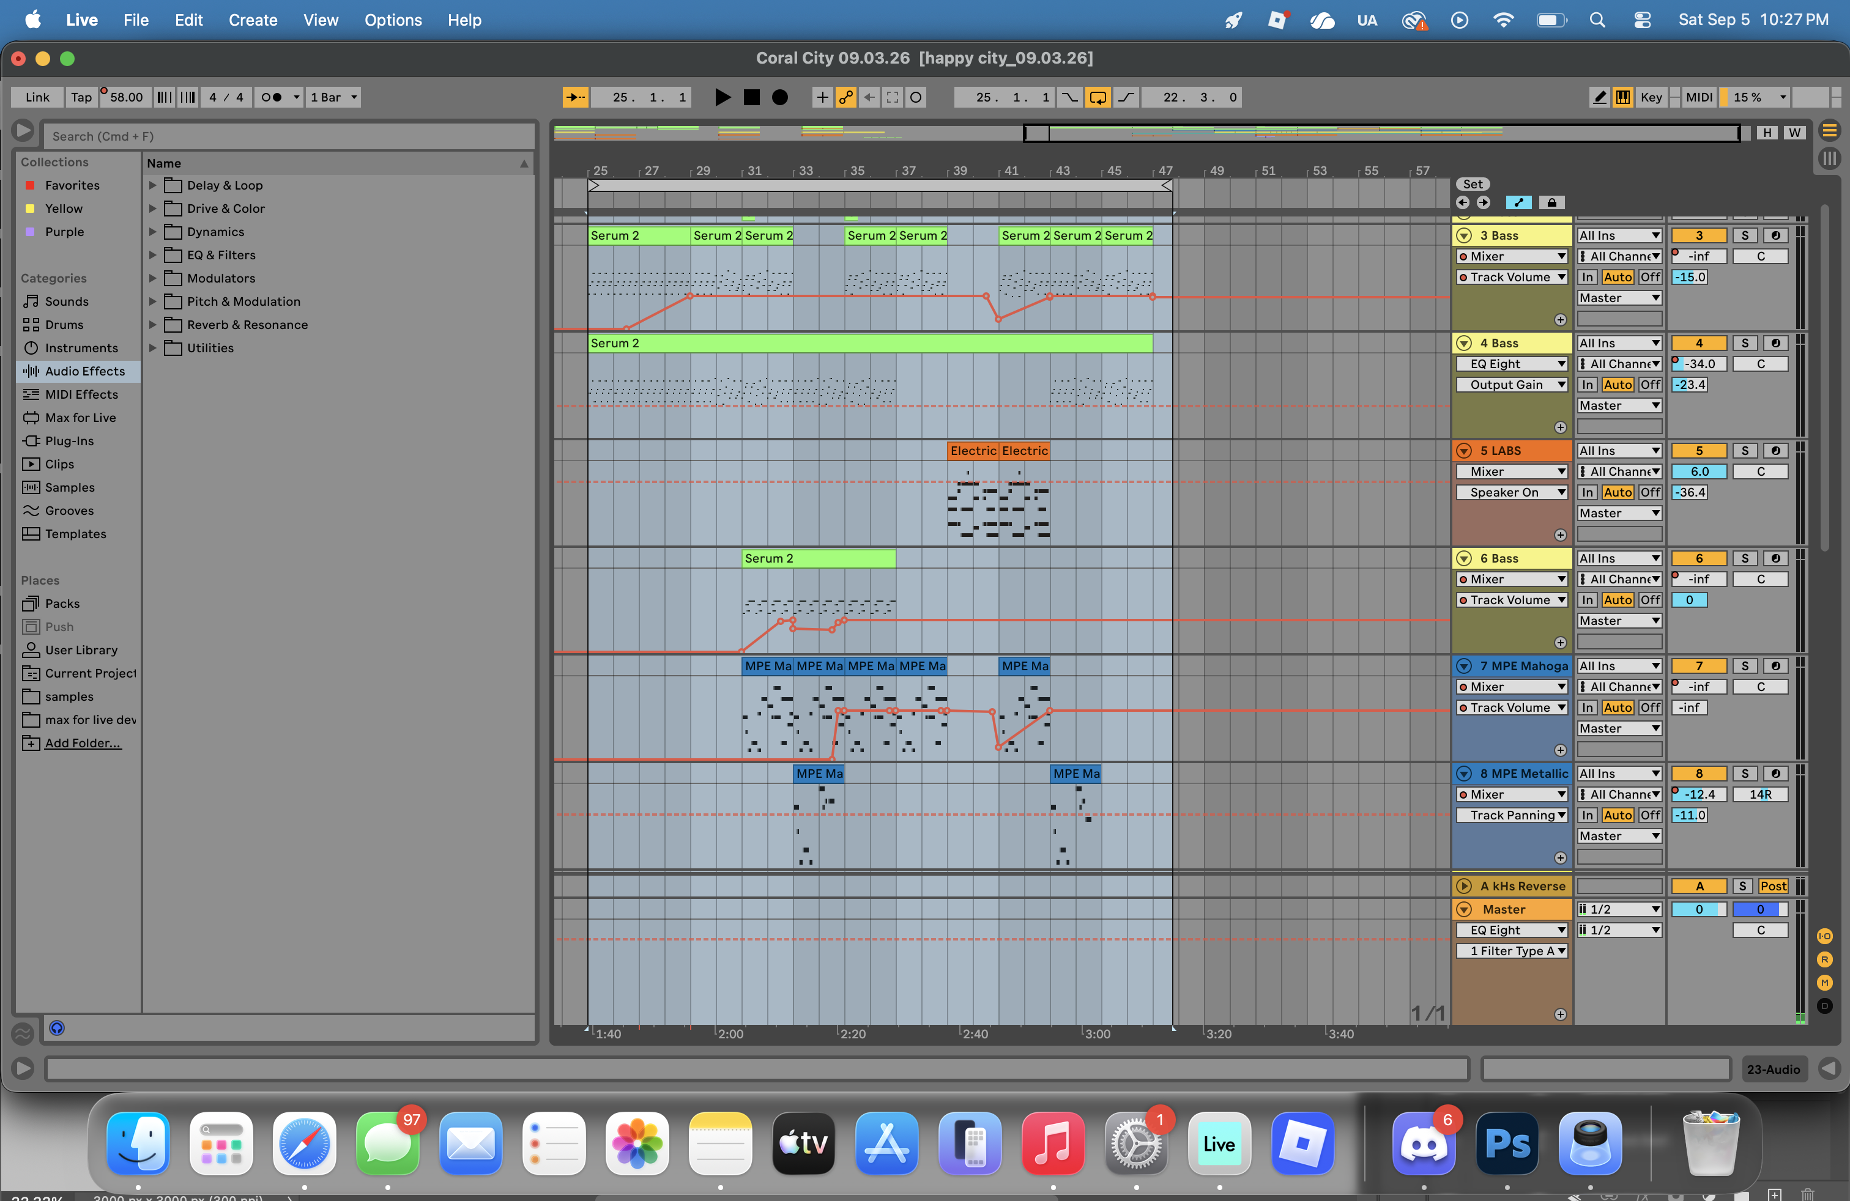Click the Tap tempo button
This screenshot has height=1201, width=1850.
(81, 97)
